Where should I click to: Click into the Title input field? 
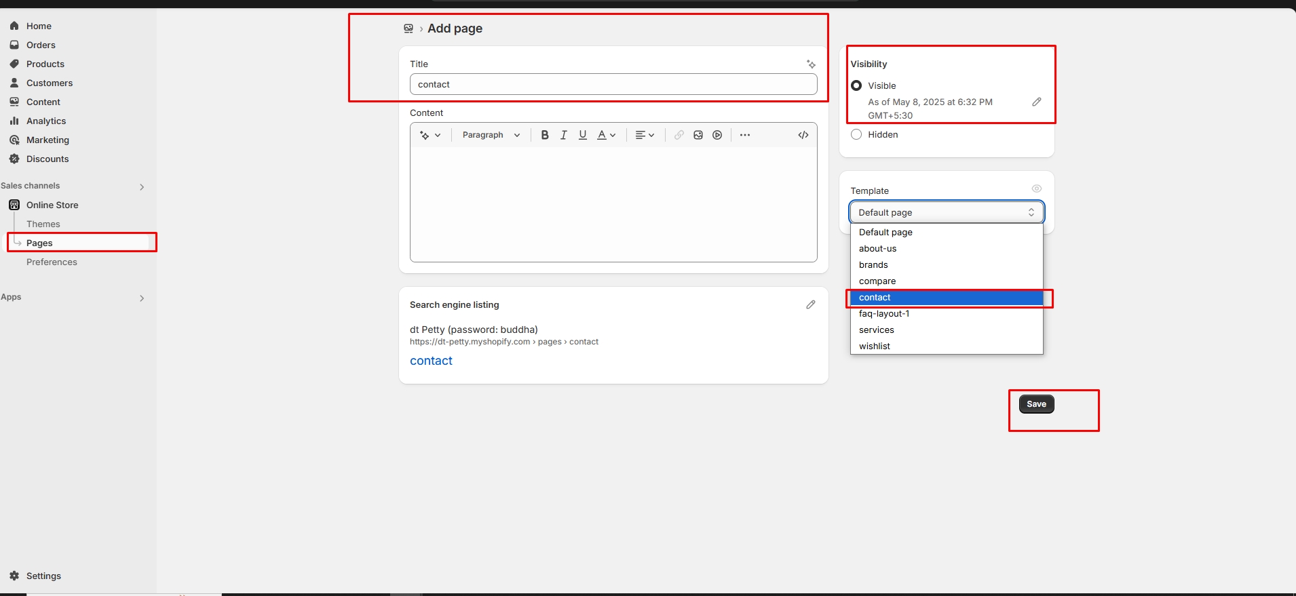coord(613,85)
